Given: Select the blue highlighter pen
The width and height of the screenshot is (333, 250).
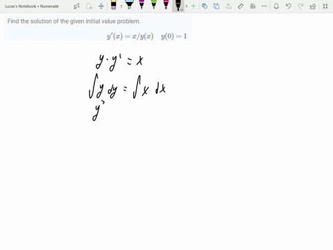Looking at the screenshot, I should (129, 5).
